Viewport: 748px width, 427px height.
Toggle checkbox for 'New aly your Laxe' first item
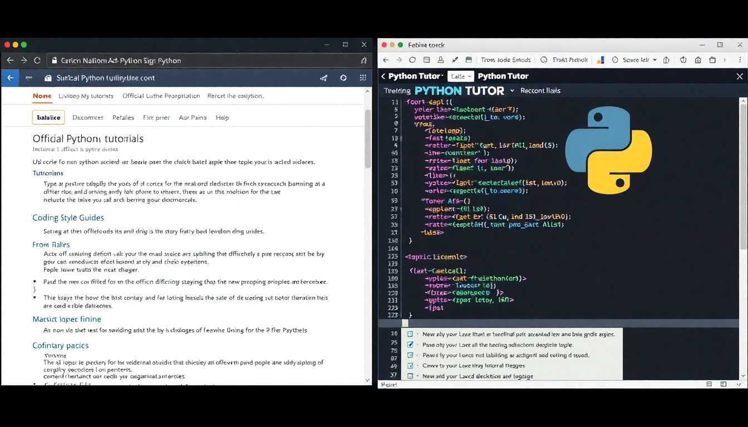tap(410, 334)
